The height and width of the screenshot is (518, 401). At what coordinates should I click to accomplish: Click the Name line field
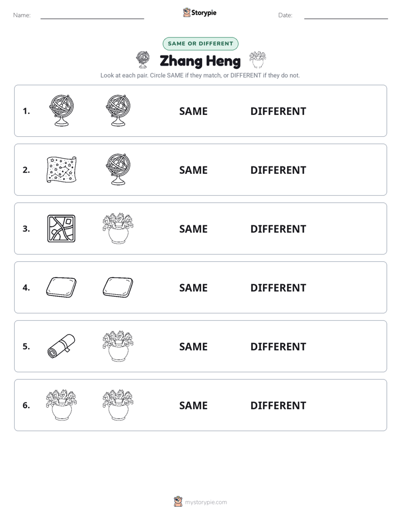point(92,16)
